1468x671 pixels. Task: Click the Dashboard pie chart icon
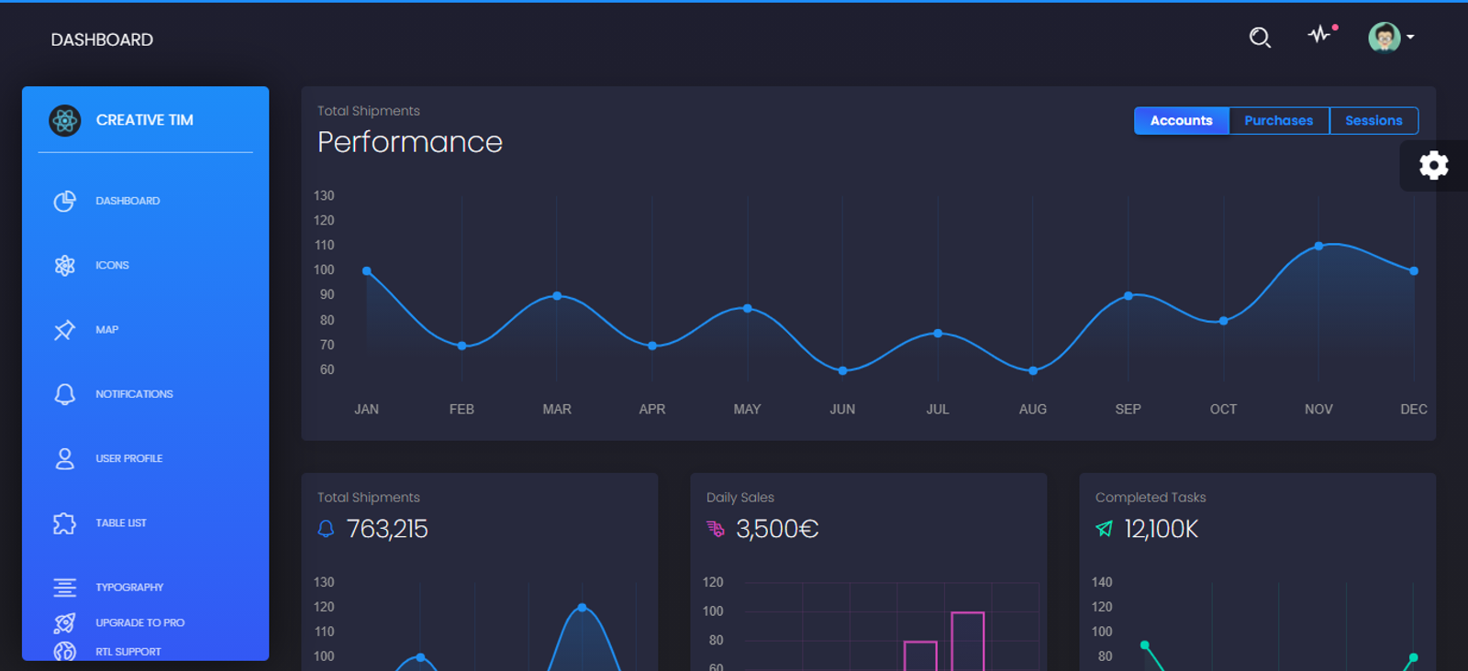(64, 201)
